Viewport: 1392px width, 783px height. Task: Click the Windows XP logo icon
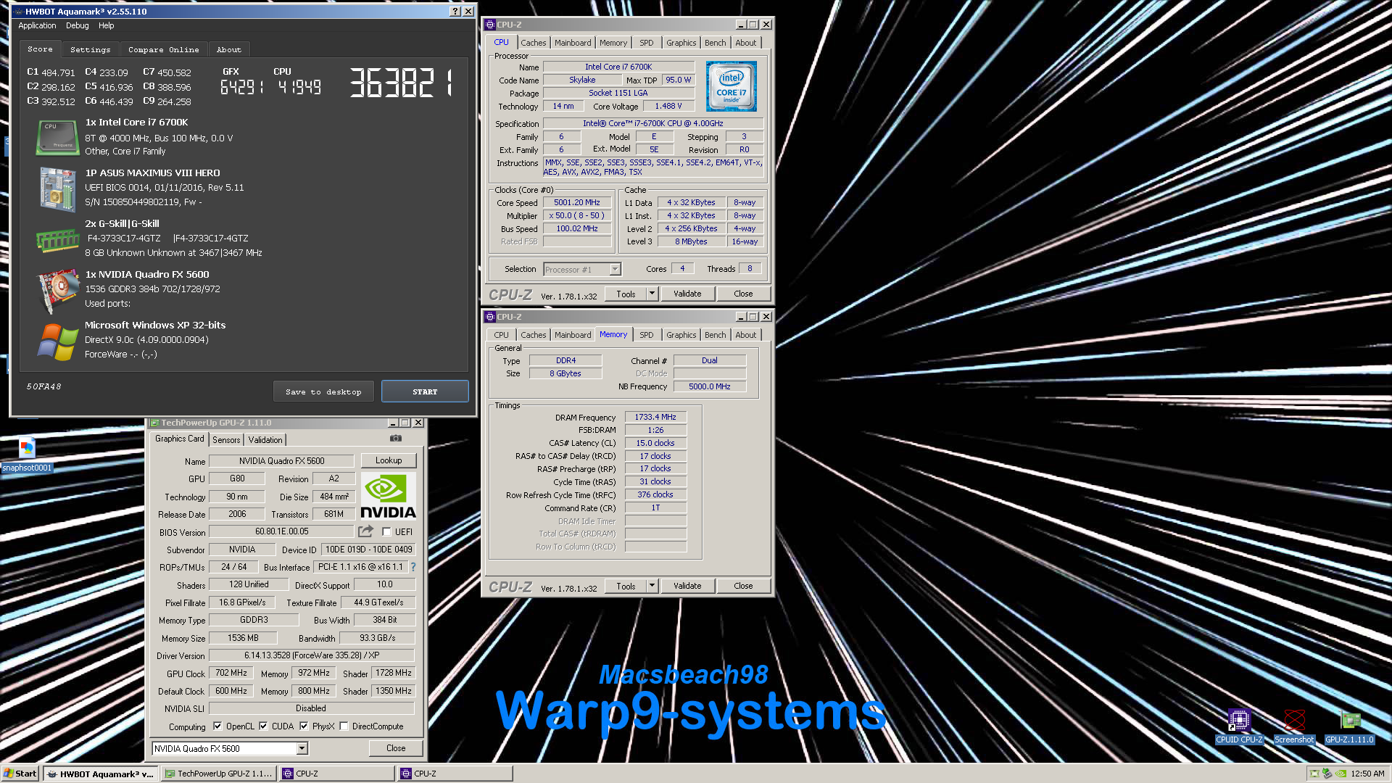pos(57,341)
